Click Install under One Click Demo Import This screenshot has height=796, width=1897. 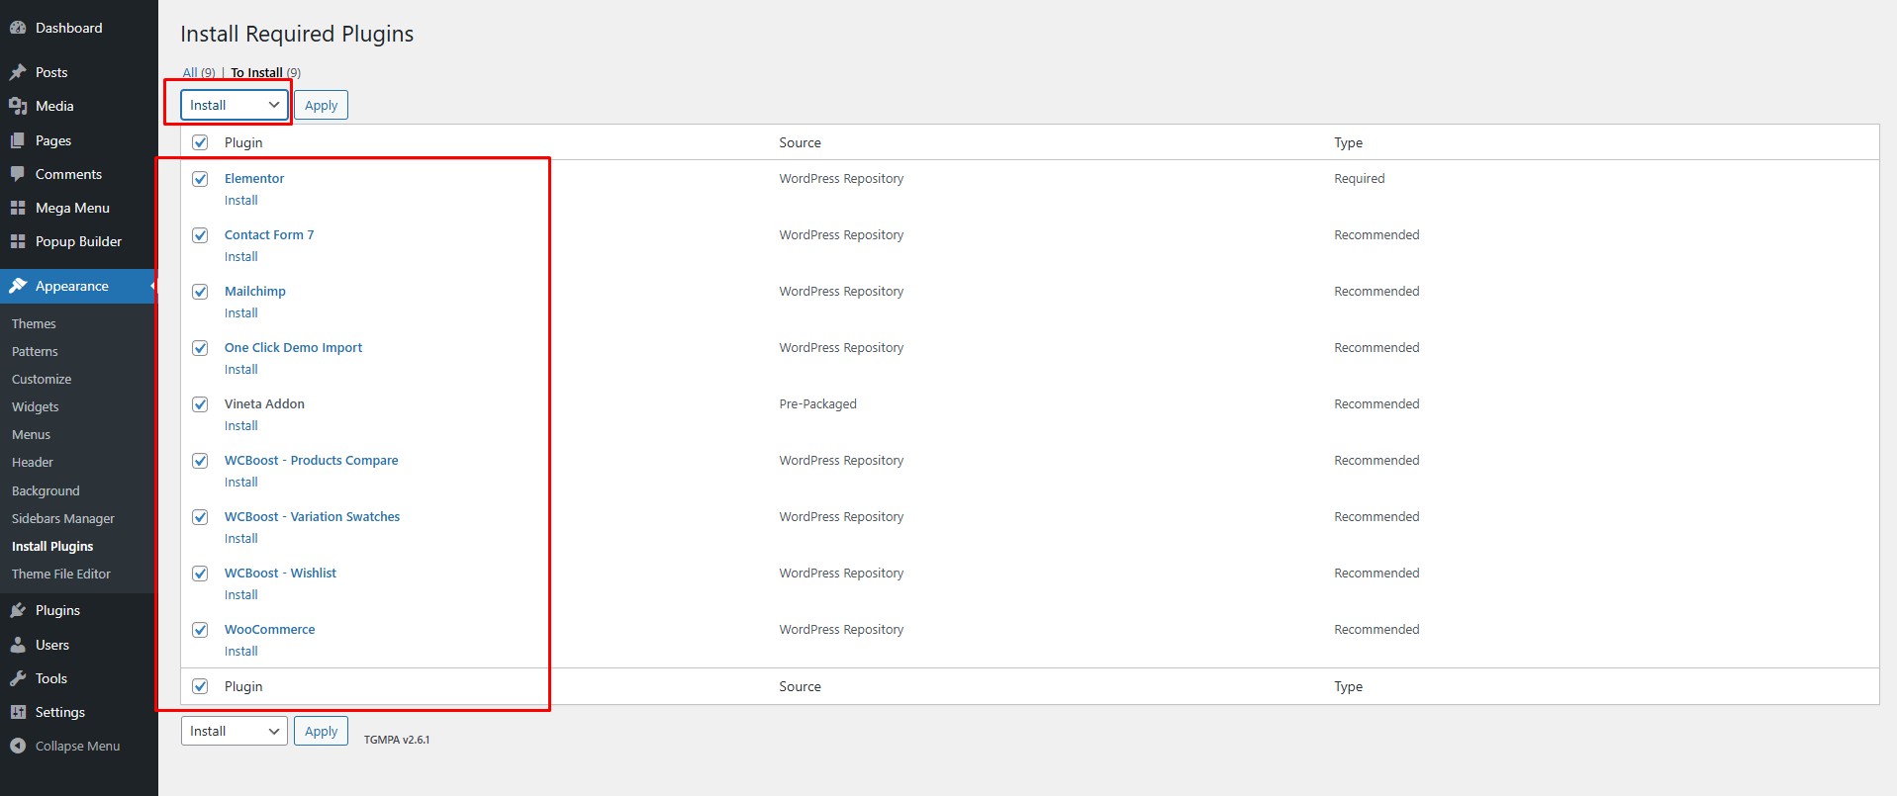tap(241, 369)
